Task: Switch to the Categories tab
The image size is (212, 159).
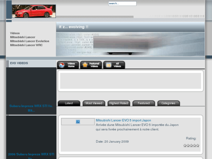Action: [169, 103]
